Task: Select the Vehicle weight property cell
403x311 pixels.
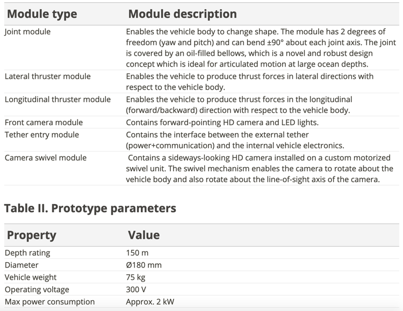Action: coord(30,277)
